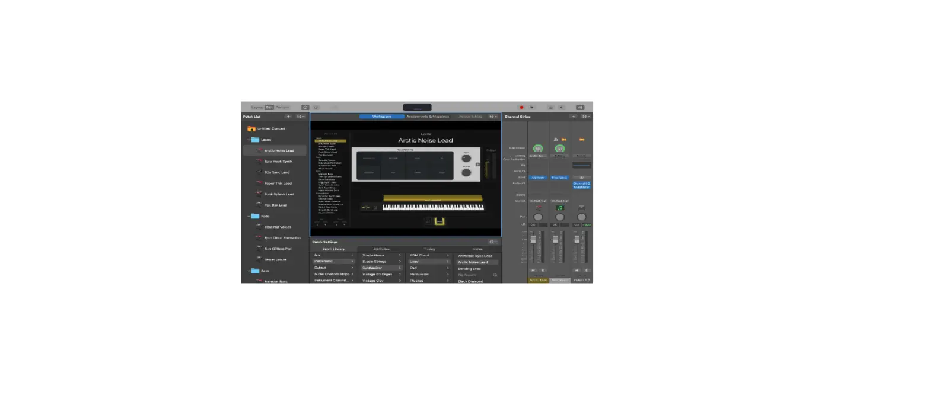Click download icon next to Big Square
930x399 pixels.
(495, 275)
